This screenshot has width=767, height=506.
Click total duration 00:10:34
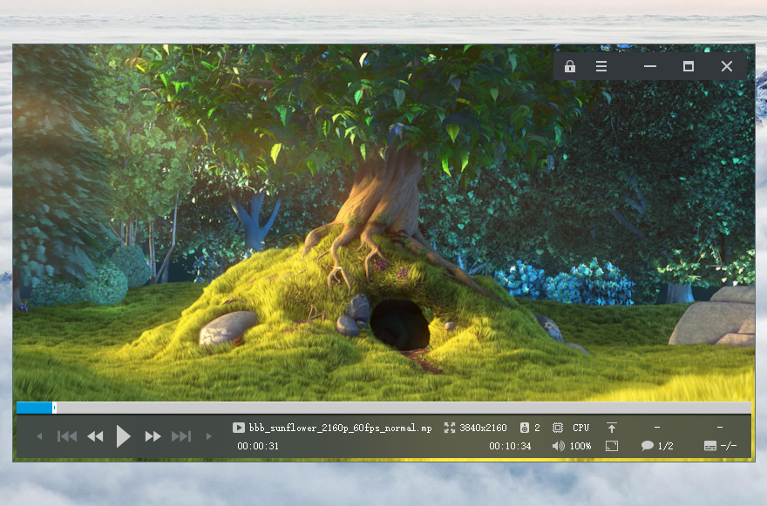pos(510,446)
